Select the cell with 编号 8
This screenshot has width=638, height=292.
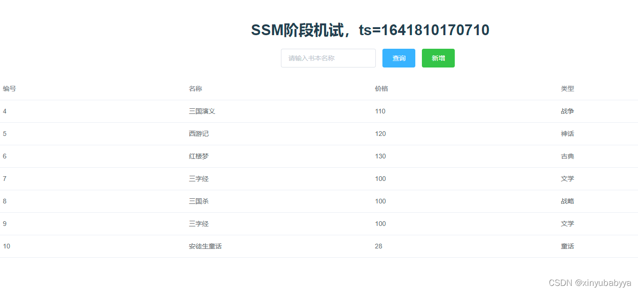5,201
